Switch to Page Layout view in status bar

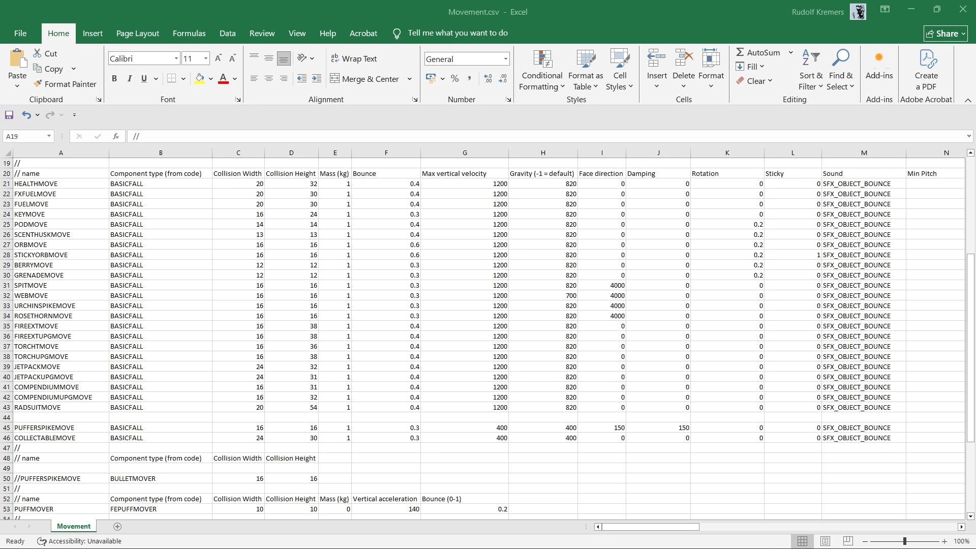point(825,541)
